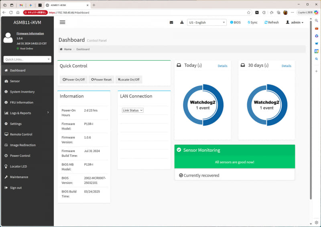
Task: Toggle the hamburger sidebar menu
Action: tap(63, 22)
